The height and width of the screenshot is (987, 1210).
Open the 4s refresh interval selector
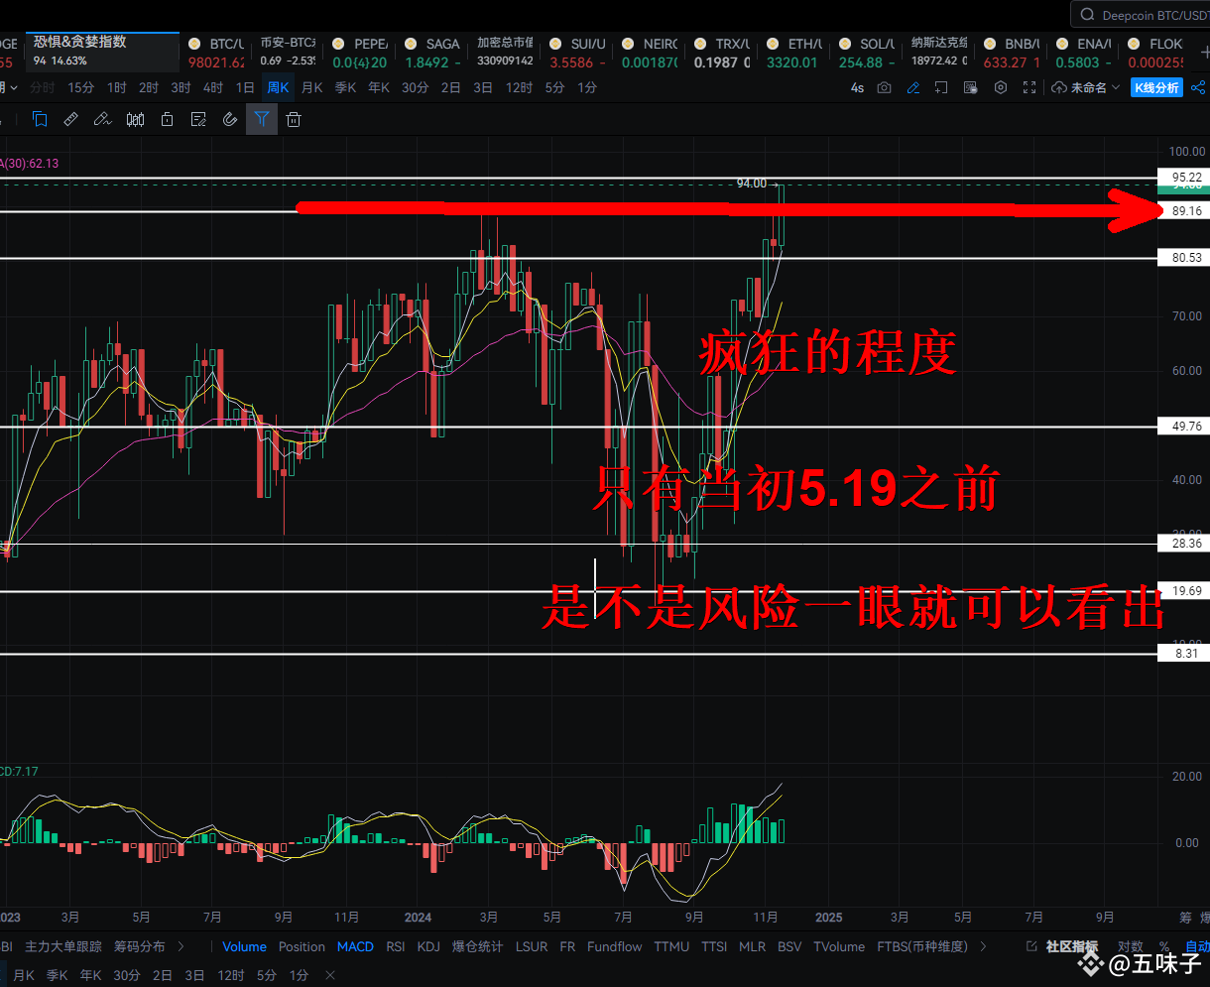click(857, 87)
